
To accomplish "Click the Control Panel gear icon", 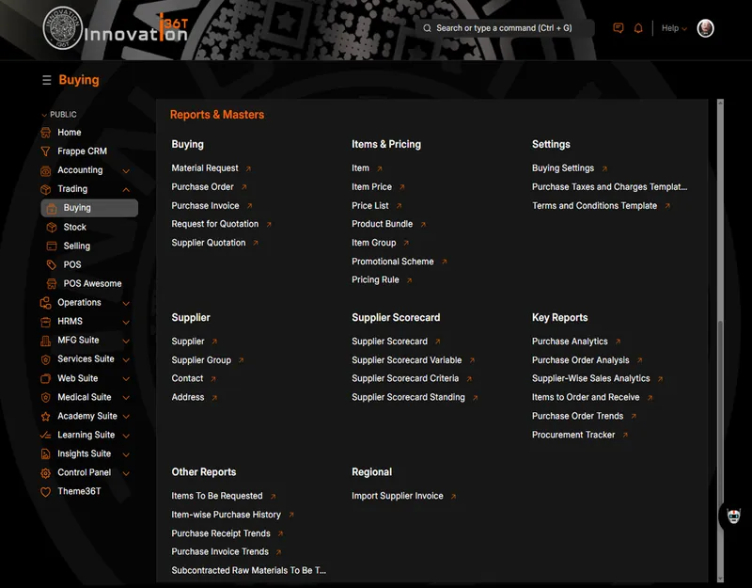I will 45,473.
